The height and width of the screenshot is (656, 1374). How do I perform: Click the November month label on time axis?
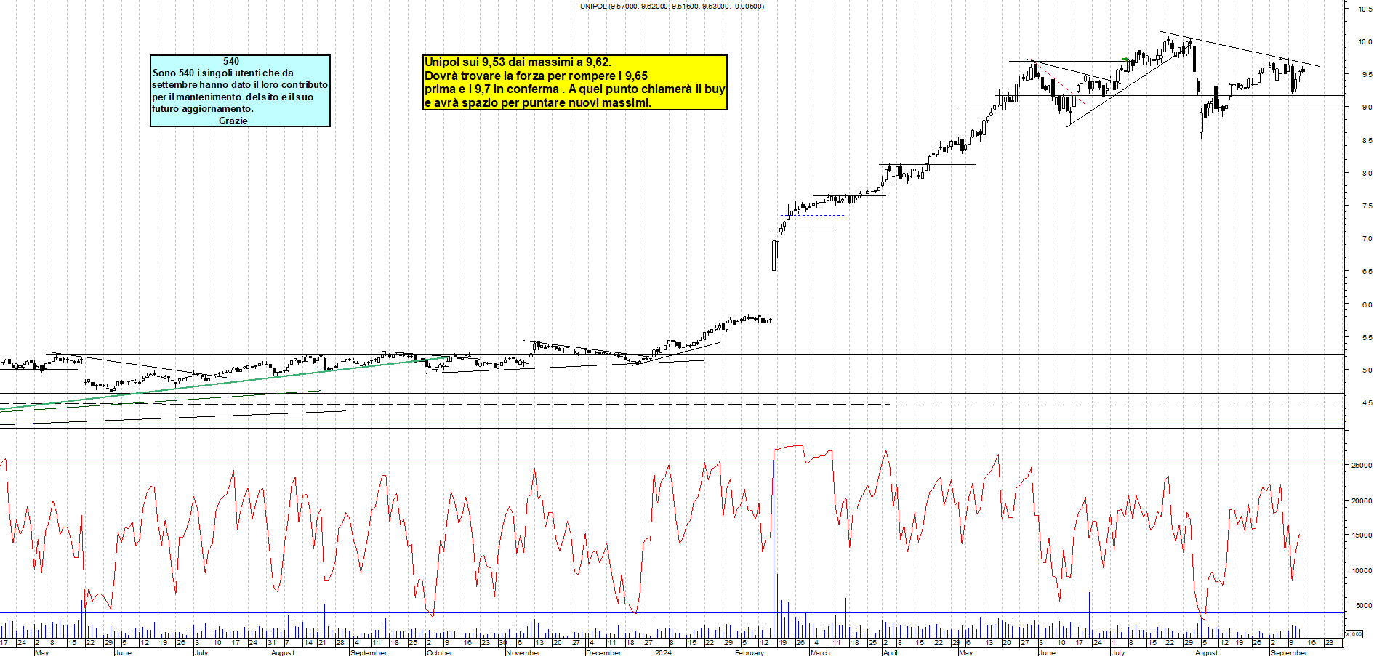[x=523, y=652]
